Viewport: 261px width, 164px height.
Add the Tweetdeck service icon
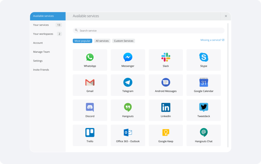204,107
